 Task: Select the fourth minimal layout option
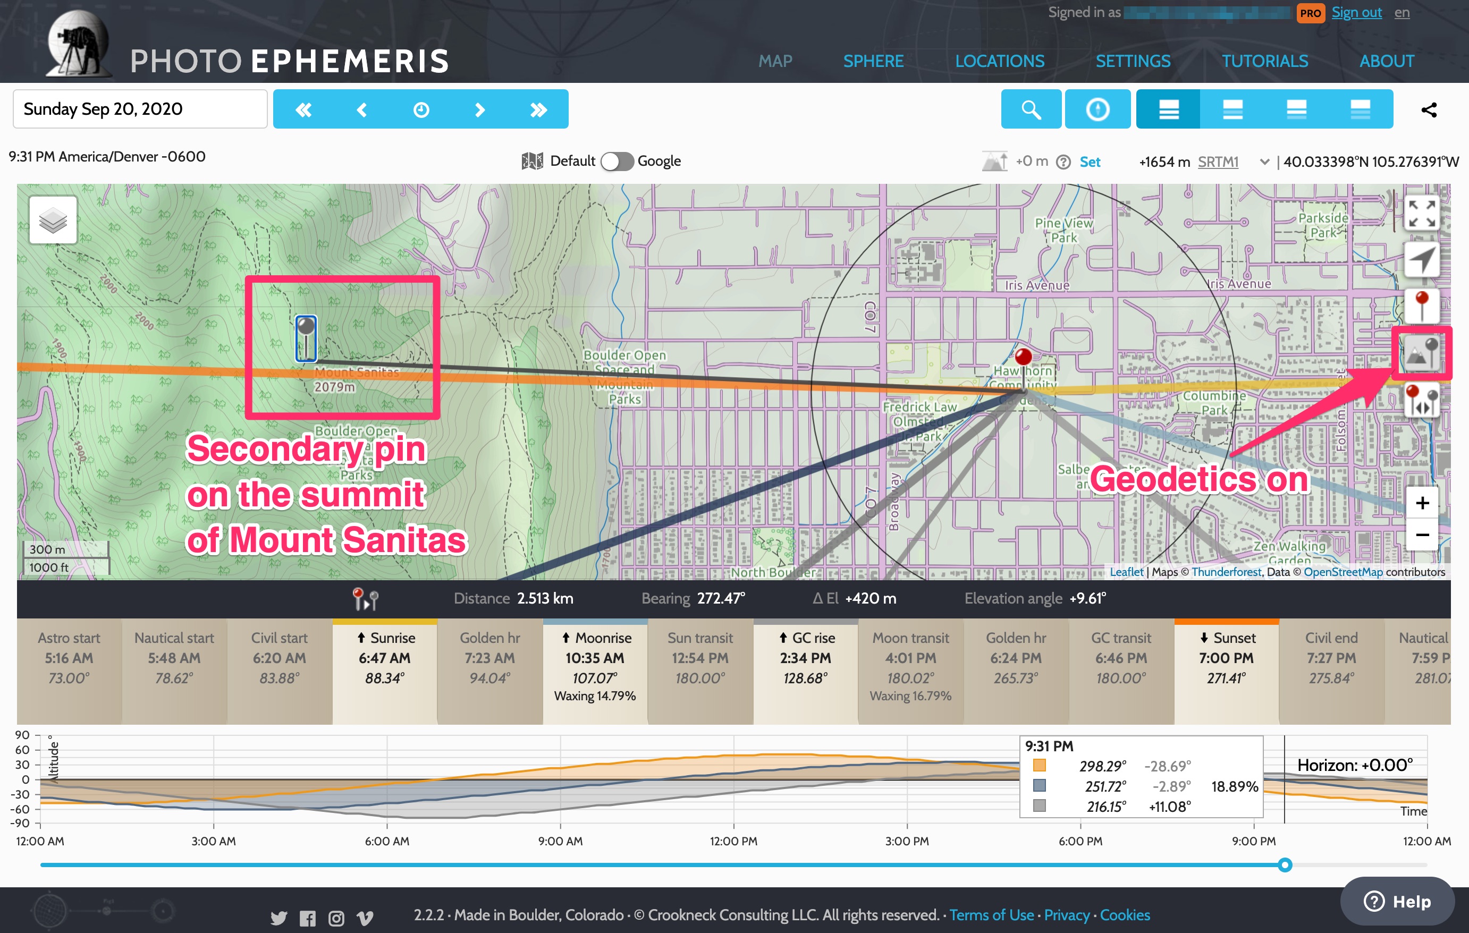click(1361, 109)
